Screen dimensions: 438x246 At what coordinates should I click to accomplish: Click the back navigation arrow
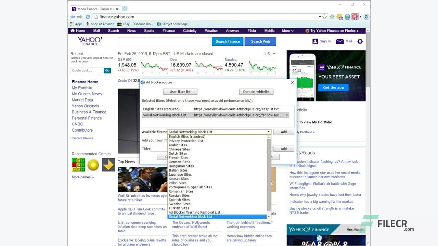tap(73, 16)
